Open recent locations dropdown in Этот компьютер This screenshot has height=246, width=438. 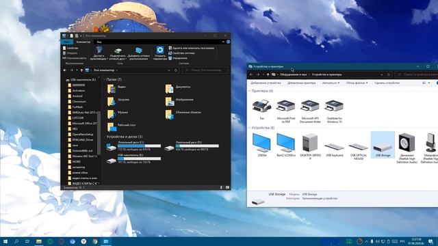[77, 70]
